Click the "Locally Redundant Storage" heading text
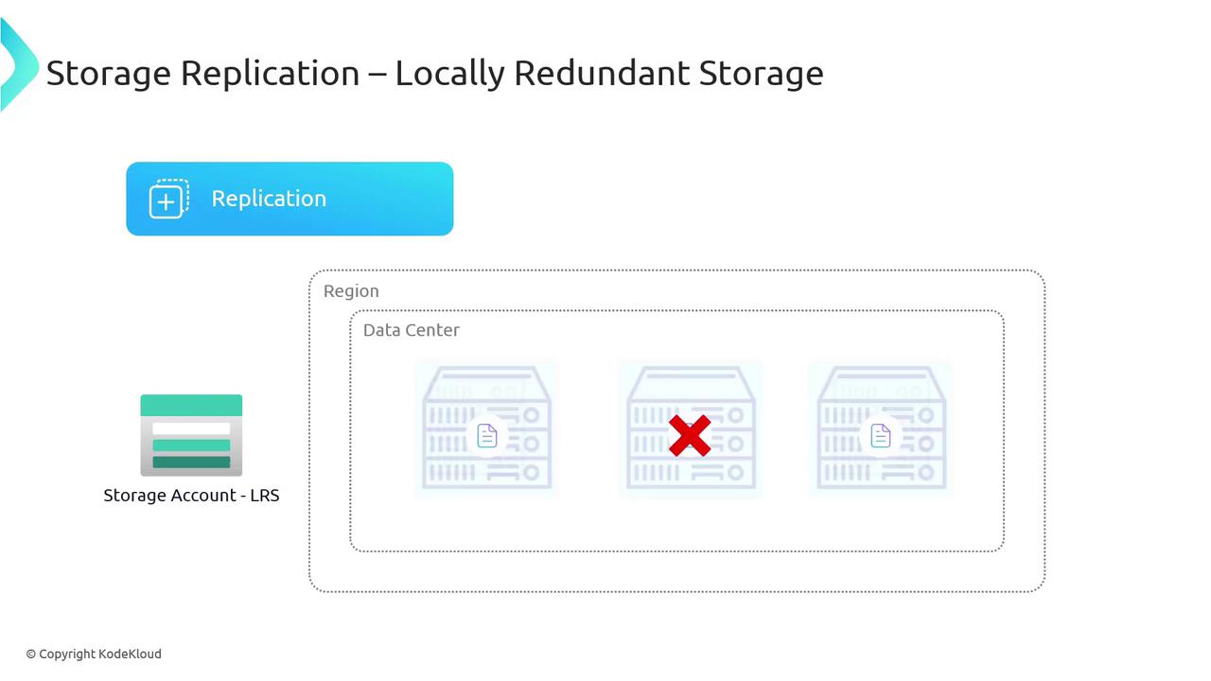 click(608, 73)
